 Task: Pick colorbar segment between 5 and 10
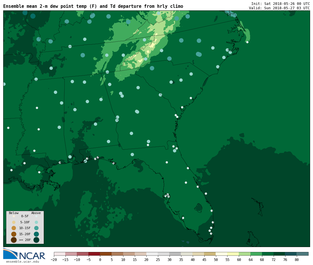pyautogui.click(x=118, y=254)
